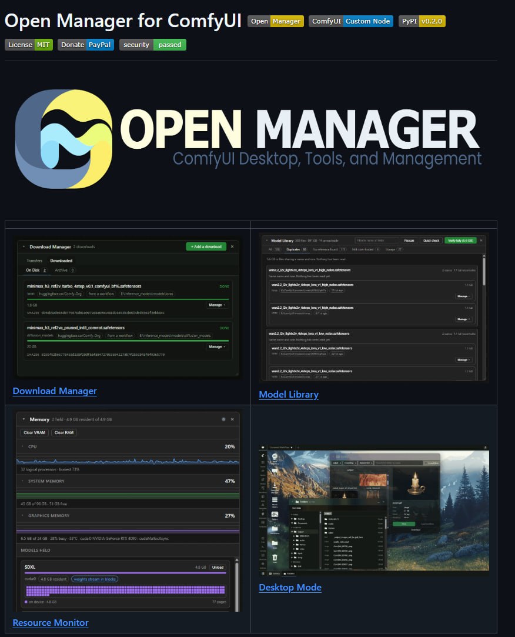Viewport: 515px width, 637px height.
Task: Select the 'No reference found' tab
Action: [x=329, y=249]
